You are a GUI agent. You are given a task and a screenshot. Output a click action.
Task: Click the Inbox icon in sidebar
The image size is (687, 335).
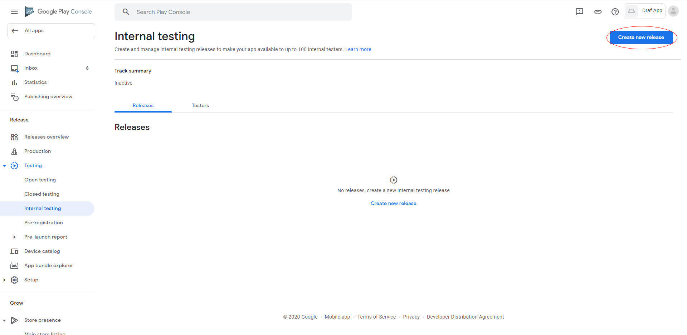14,68
